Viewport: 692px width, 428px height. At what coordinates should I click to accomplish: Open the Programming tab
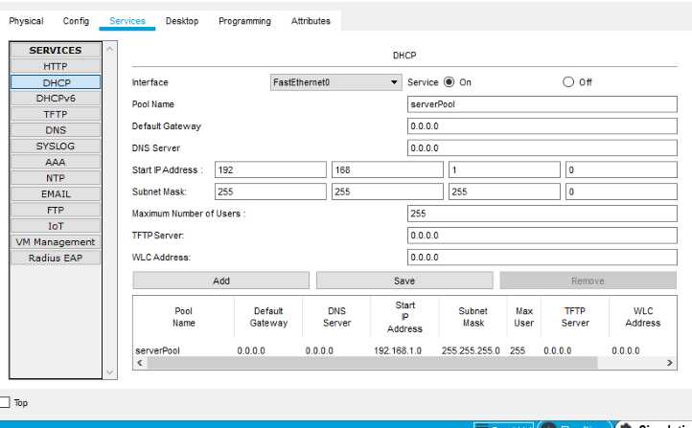[x=244, y=21]
